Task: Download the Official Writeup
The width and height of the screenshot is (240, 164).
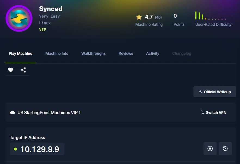Action: pos(215,92)
